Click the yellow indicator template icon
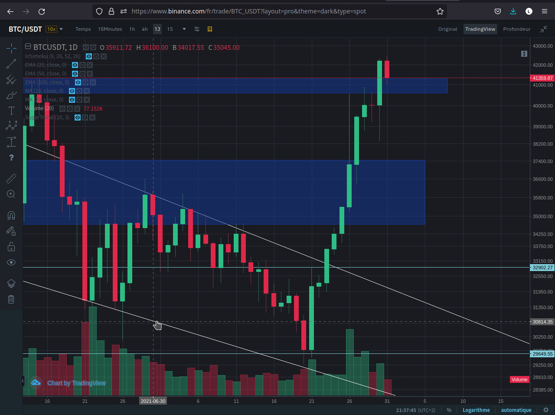The image size is (555, 415). pos(210,29)
